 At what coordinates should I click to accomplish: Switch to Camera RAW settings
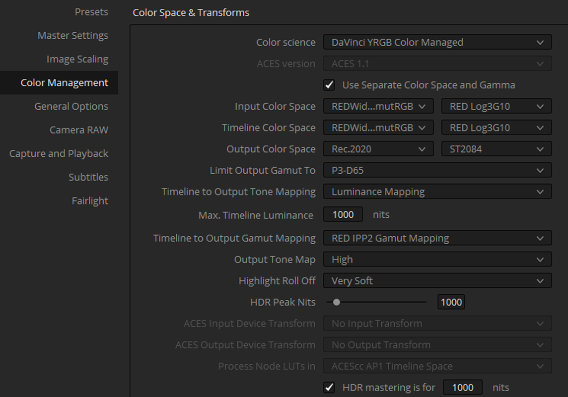coord(79,130)
